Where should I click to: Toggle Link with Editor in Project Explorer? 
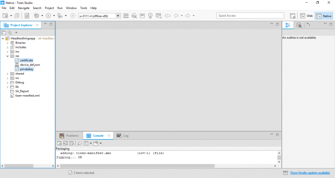point(10,32)
